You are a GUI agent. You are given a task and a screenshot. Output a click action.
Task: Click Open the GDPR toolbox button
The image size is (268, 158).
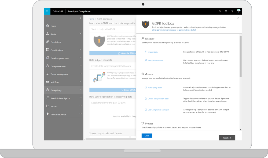click(x=113, y=53)
